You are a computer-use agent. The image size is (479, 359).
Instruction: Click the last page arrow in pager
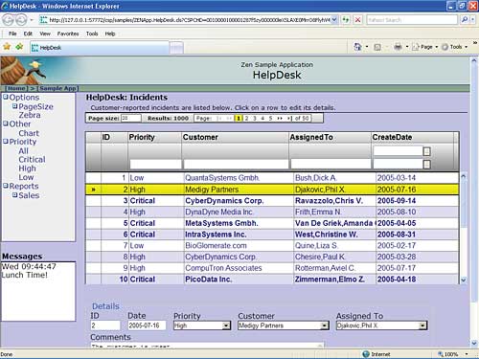tap(289, 119)
